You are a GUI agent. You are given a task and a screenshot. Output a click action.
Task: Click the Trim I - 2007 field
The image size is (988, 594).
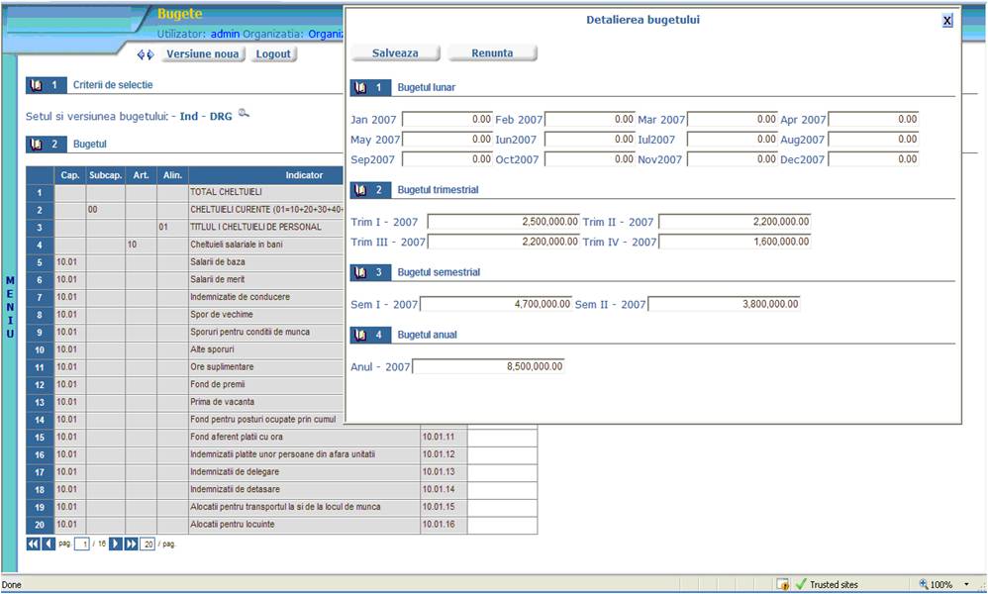click(x=504, y=222)
